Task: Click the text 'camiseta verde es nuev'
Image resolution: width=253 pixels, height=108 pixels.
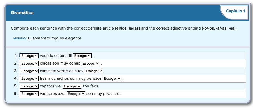Action: coord(62,71)
